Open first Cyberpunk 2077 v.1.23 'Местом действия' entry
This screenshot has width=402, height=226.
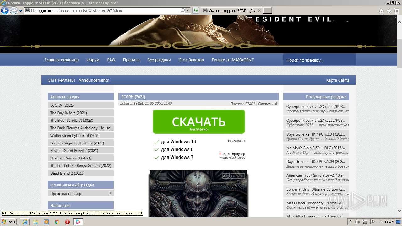point(316,108)
